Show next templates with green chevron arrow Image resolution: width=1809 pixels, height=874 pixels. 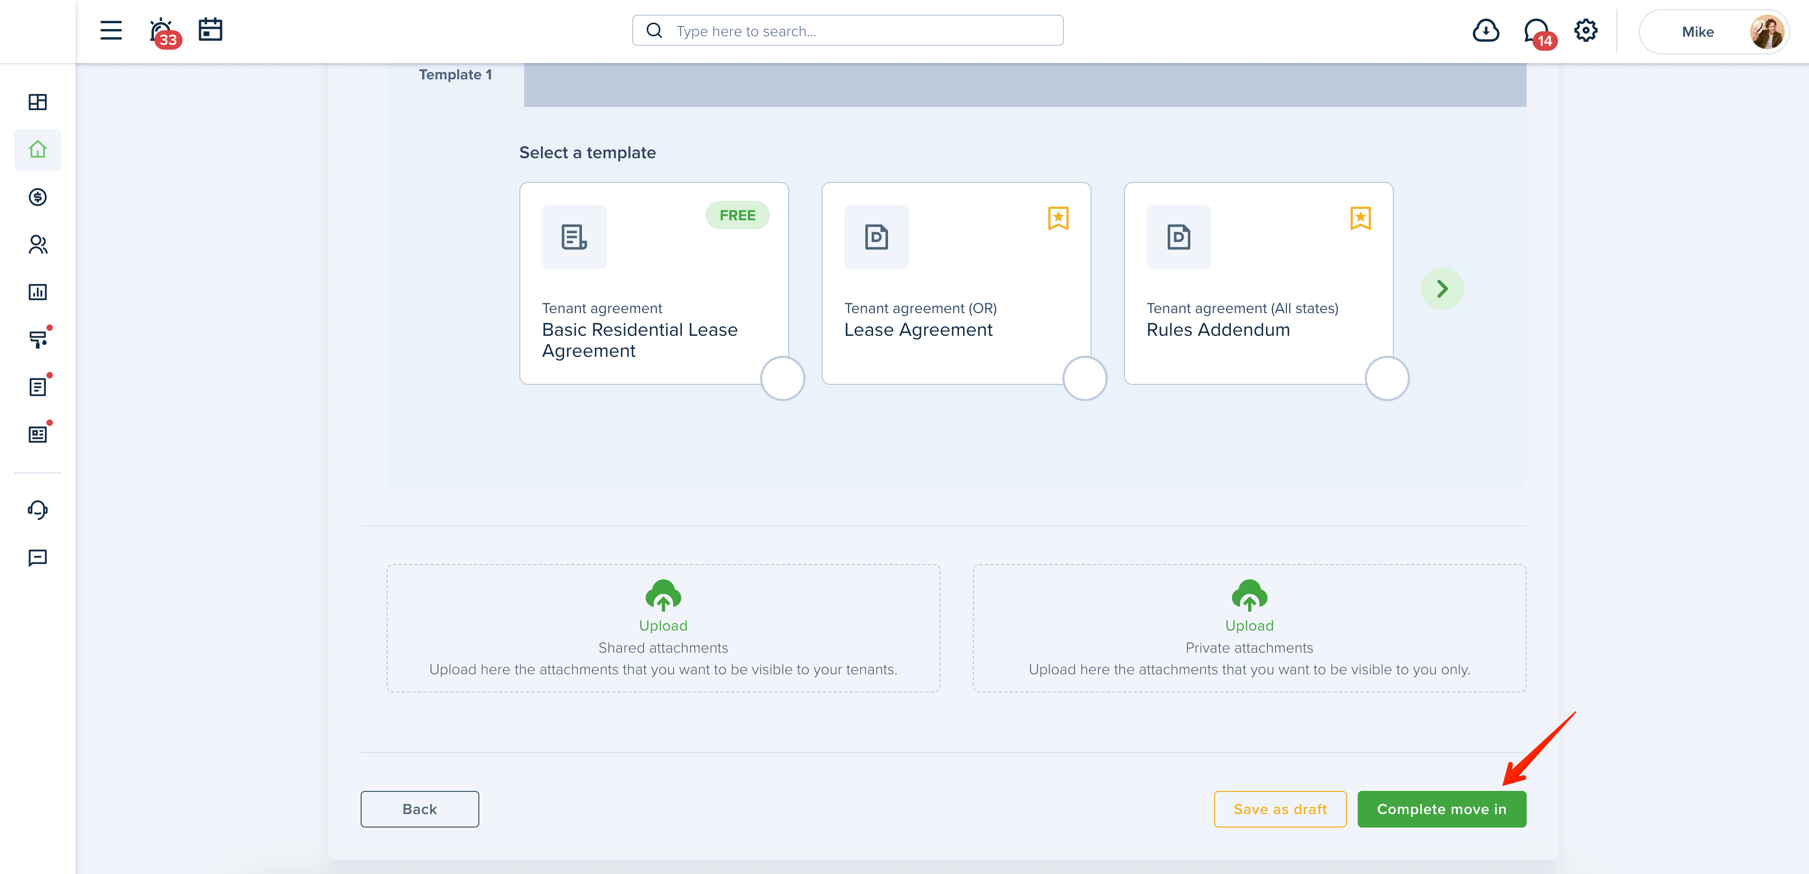1442,288
